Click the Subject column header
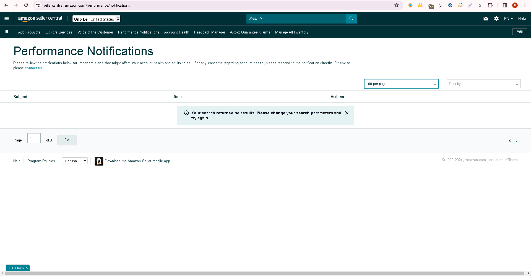The height and width of the screenshot is (276, 531). tap(20, 97)
